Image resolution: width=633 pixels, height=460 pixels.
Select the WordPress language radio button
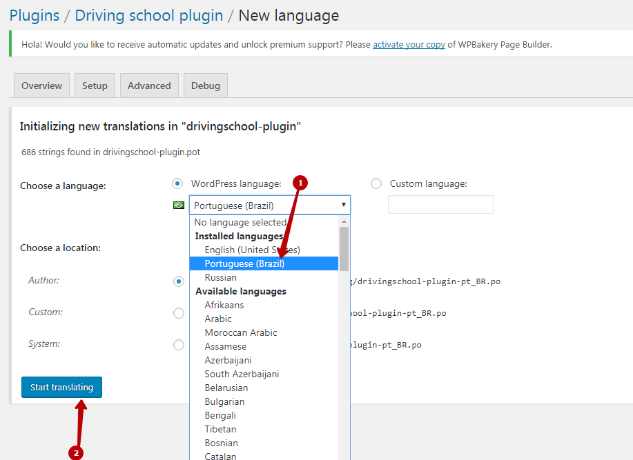[178, 183]
